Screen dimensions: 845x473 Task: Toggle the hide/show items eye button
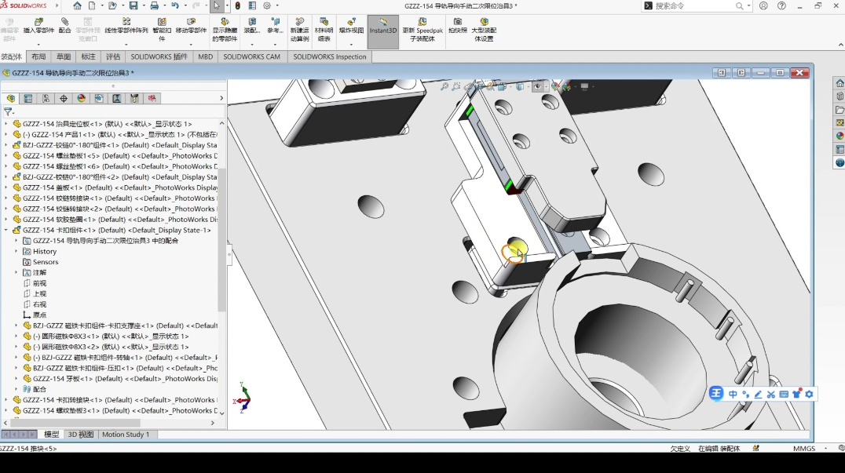click(x=537, y=86)
